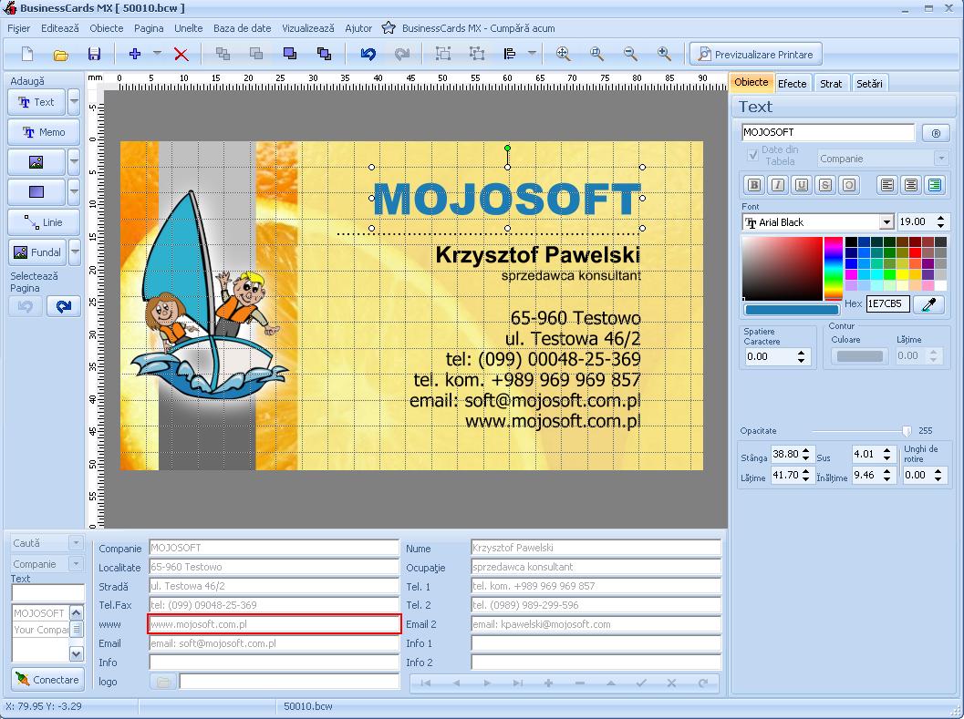Image resolution: width=964 pixels, height=719 pixels.
Task: Switch to the Strat tab
Action: coord(831,84)
